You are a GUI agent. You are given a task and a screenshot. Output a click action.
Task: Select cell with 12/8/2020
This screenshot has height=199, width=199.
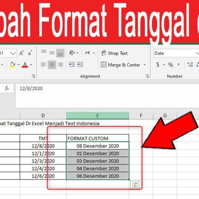click(43, 146)
